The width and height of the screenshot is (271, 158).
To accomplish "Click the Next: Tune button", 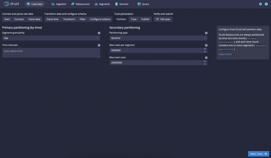I will [258, 154].
